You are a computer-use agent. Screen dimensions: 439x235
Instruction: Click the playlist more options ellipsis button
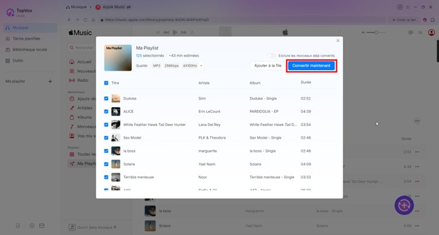click(x=417, y=121)
